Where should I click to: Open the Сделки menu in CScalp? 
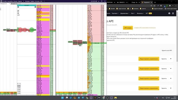20,1
